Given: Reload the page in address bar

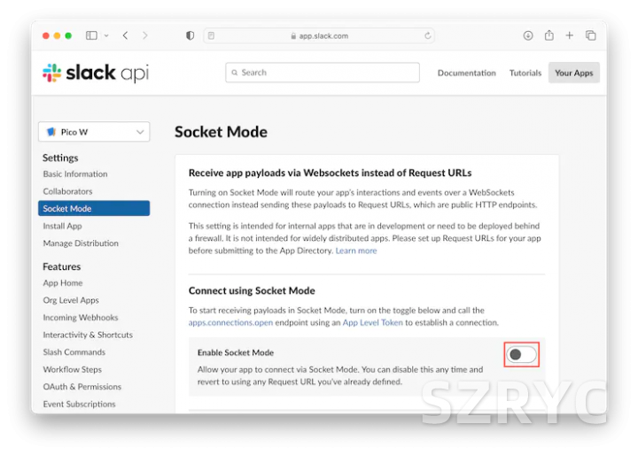Looking at the screenshot, I should coord(429,36).
